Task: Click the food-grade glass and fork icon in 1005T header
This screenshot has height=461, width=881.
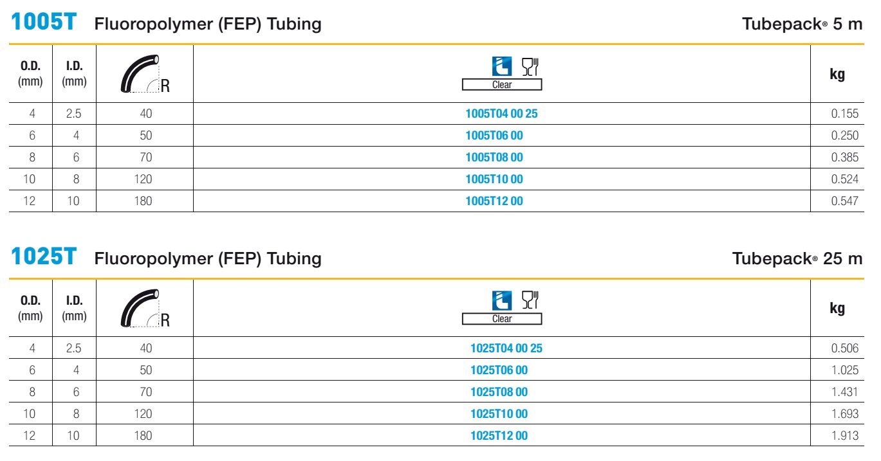Action: point(530,66)
